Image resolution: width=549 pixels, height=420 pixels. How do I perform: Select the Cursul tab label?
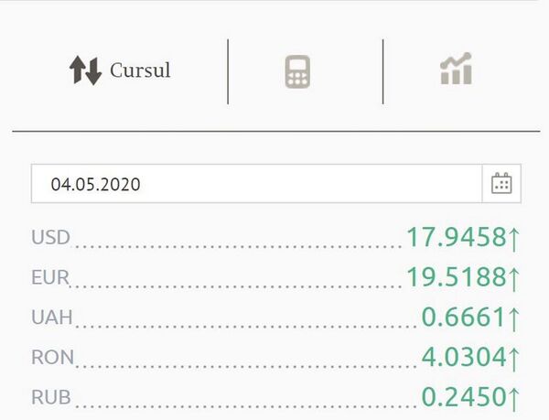pos(140,70)
